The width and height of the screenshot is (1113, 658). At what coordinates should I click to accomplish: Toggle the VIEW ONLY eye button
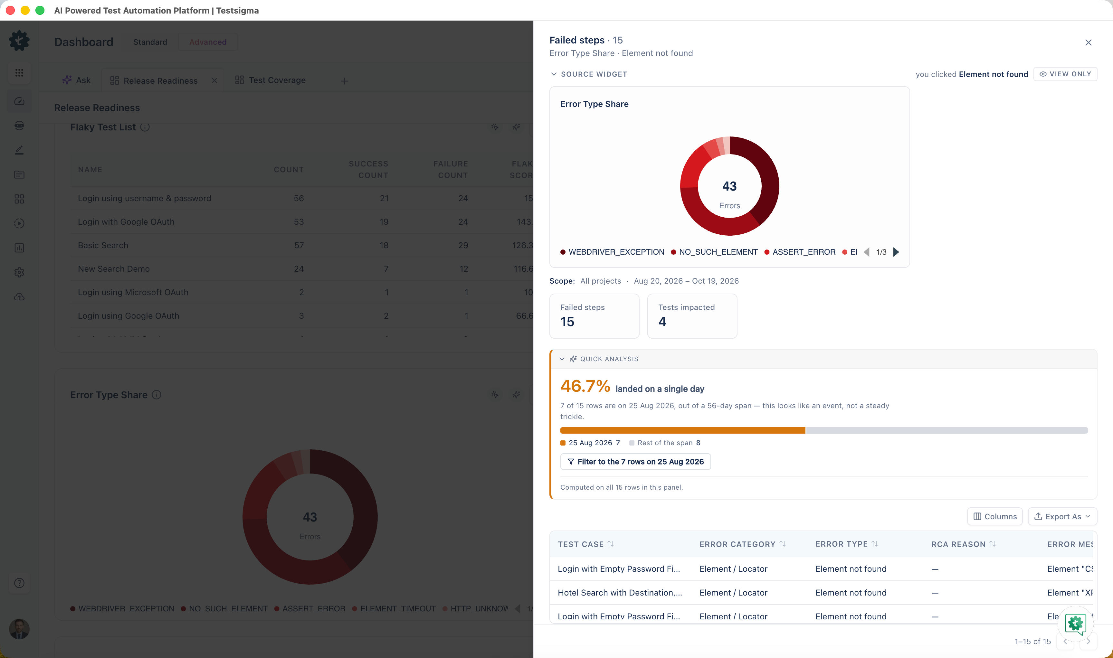click(1065, 74)
